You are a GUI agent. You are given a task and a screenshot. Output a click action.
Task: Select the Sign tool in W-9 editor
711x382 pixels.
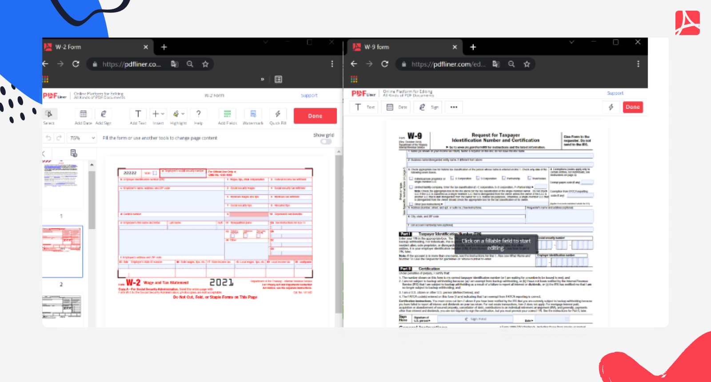tap(428, 107)
